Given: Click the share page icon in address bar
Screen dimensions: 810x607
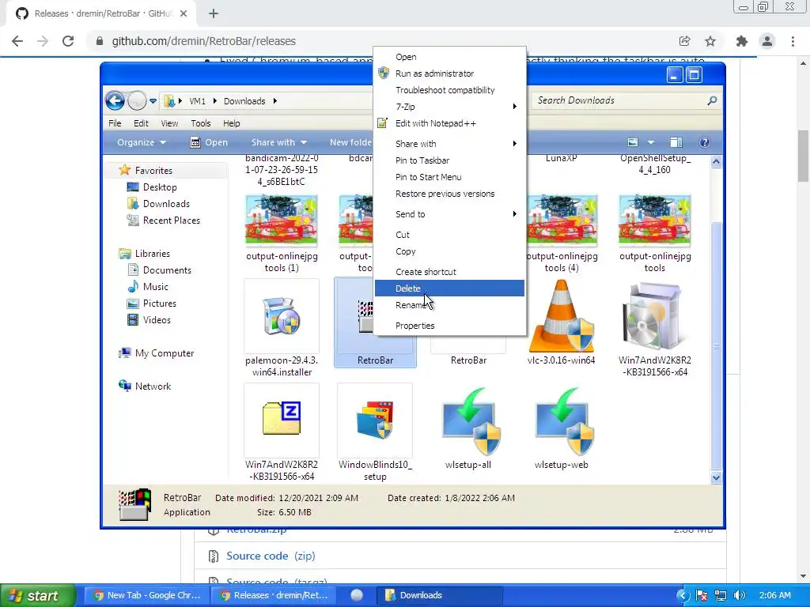Looking at the screenshot, I should coord(684,41).
